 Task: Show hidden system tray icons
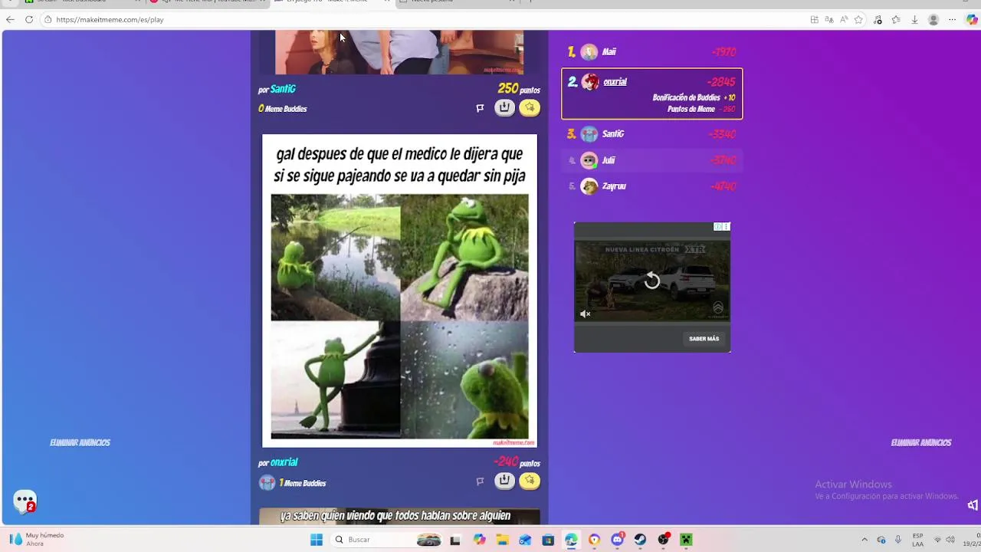tap(865, 540)
